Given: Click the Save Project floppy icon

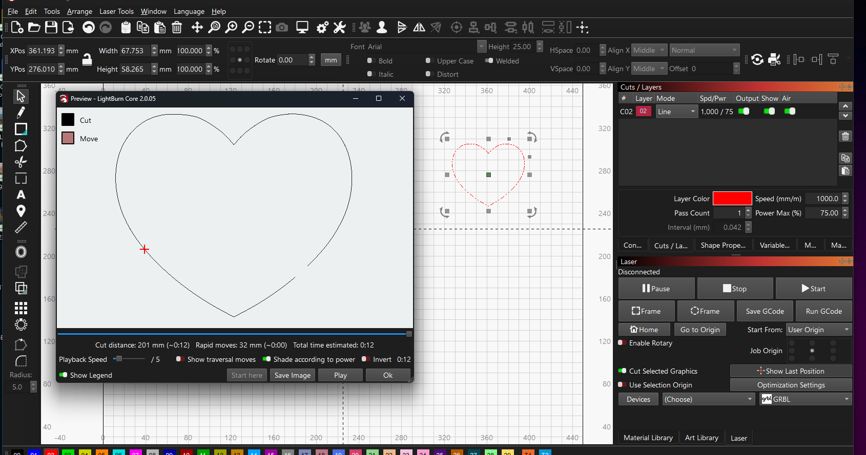Looking at the screenshot, I should pyautogui.click(x=51, y=28).
